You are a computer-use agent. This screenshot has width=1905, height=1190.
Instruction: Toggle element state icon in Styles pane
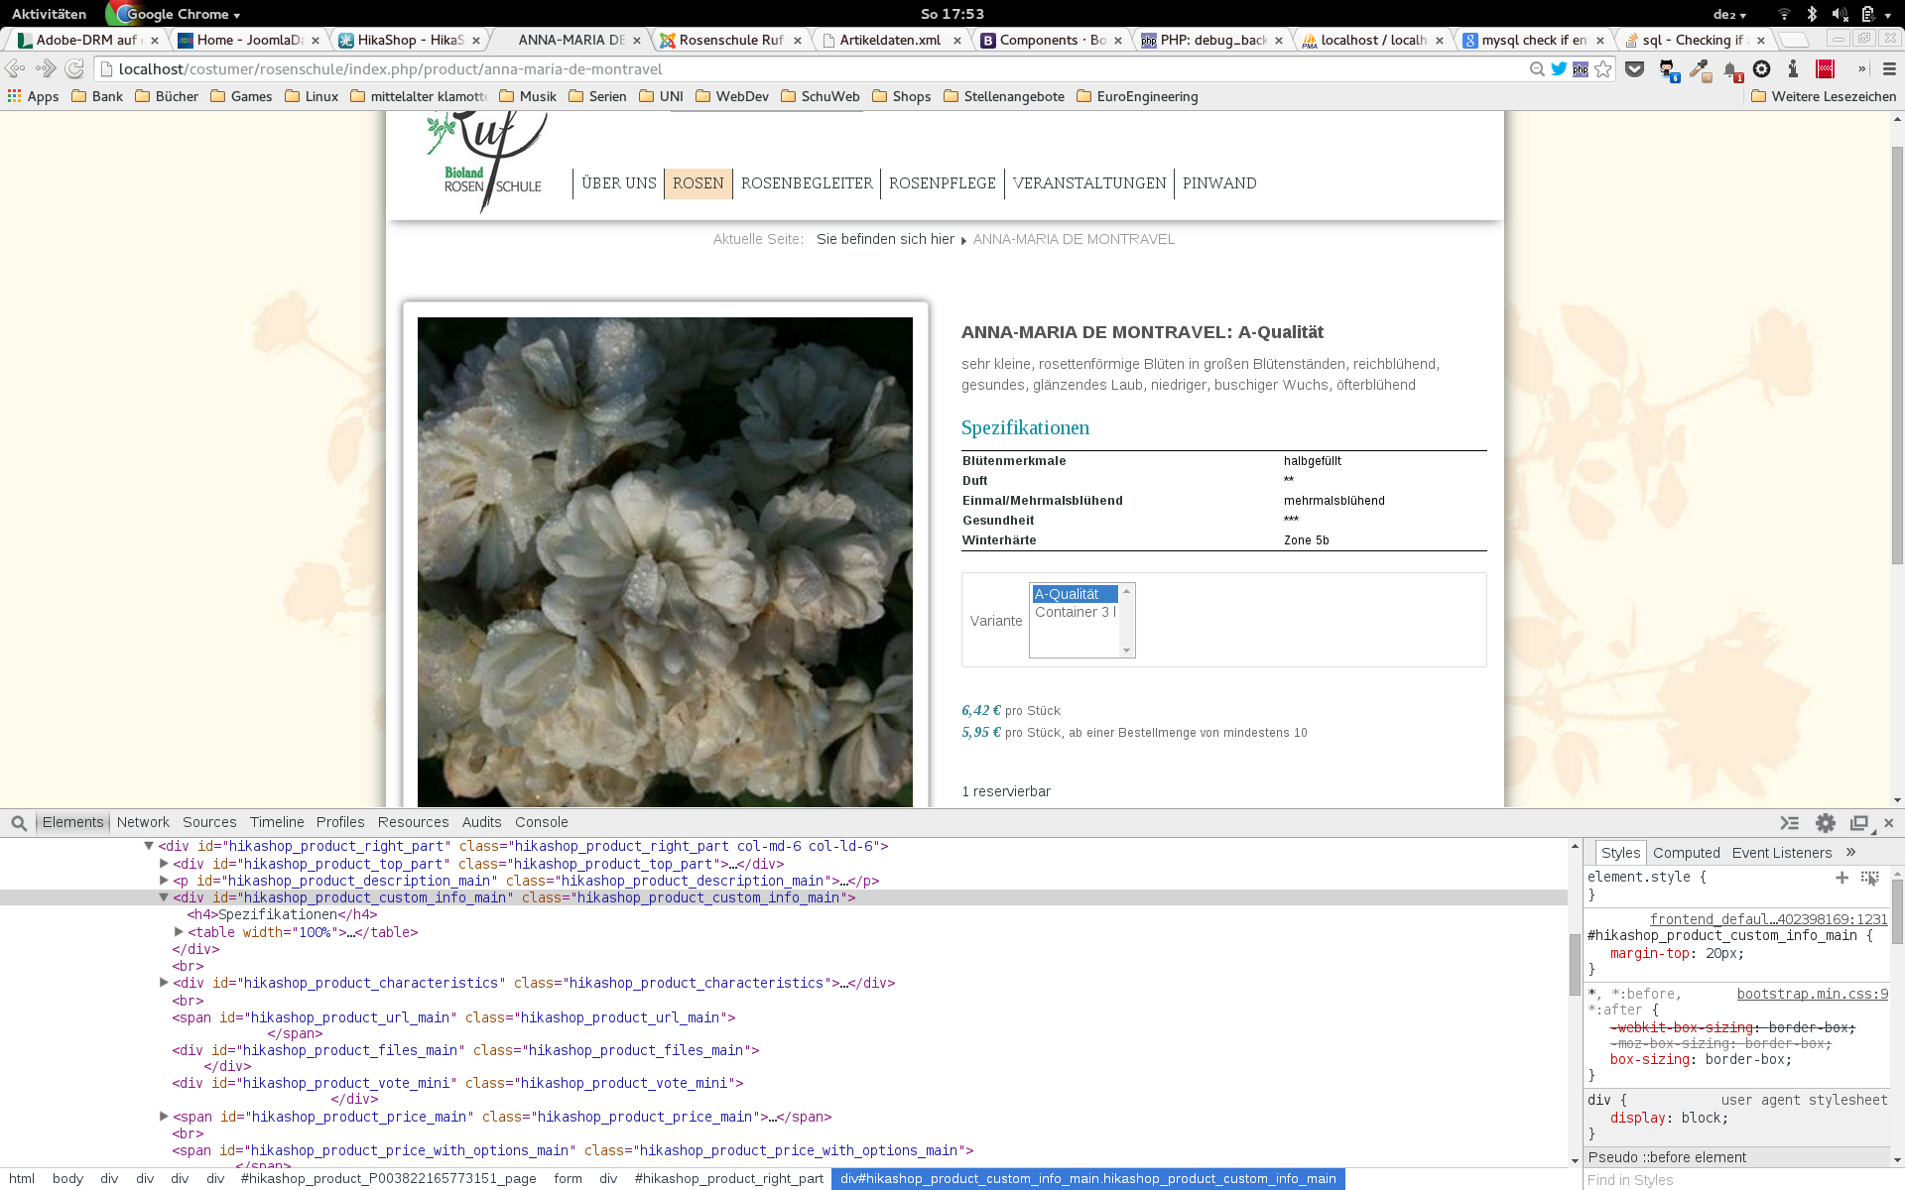[x=1870, y=878]
